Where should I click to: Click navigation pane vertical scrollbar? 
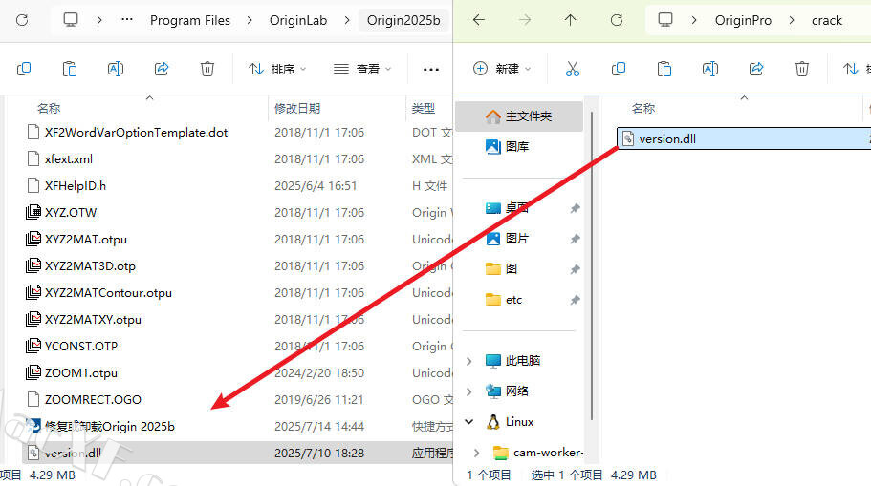[x=592, y=266]
